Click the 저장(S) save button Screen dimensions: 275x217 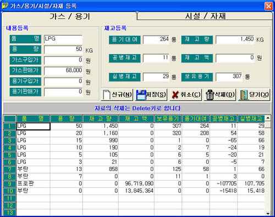point(151,95)
